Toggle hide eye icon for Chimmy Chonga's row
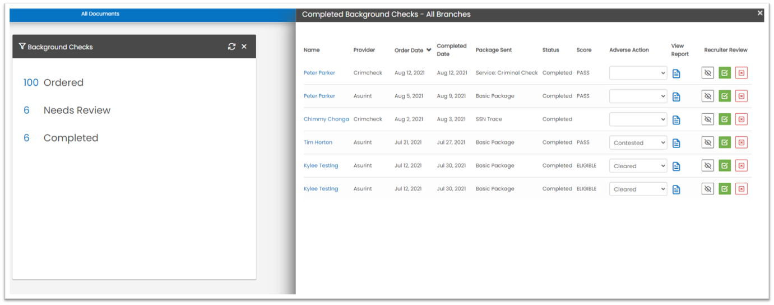Viewport: 774px width, 305px height. click(708, 119)
